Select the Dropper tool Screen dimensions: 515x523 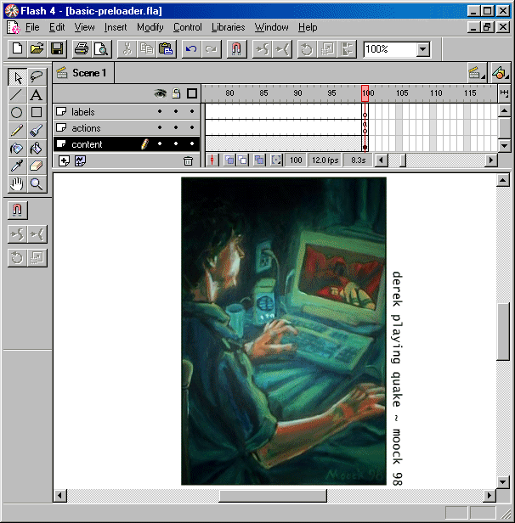click(x=17, y=166)
